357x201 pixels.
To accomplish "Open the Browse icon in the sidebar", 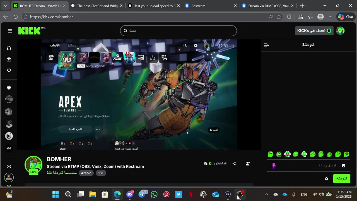I will [9, 59].
